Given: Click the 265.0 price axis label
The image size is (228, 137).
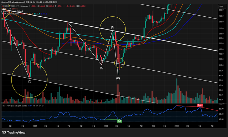Looking at the screenshot, I should tap(221, 34).
